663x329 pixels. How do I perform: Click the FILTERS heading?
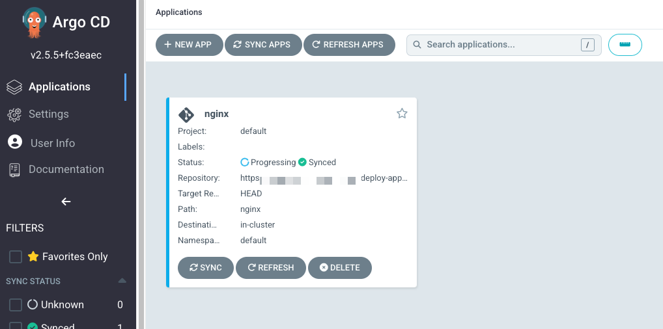(x=25, y=228)
